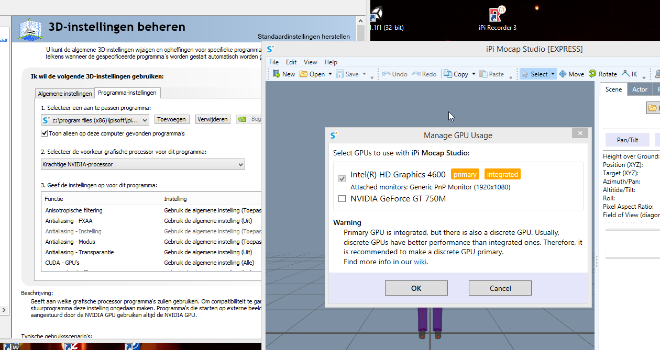The height and width of the screenshot is (350, 660).
Task: Switch to Programma-instellingen tab
Action: [x=127, y=93]
